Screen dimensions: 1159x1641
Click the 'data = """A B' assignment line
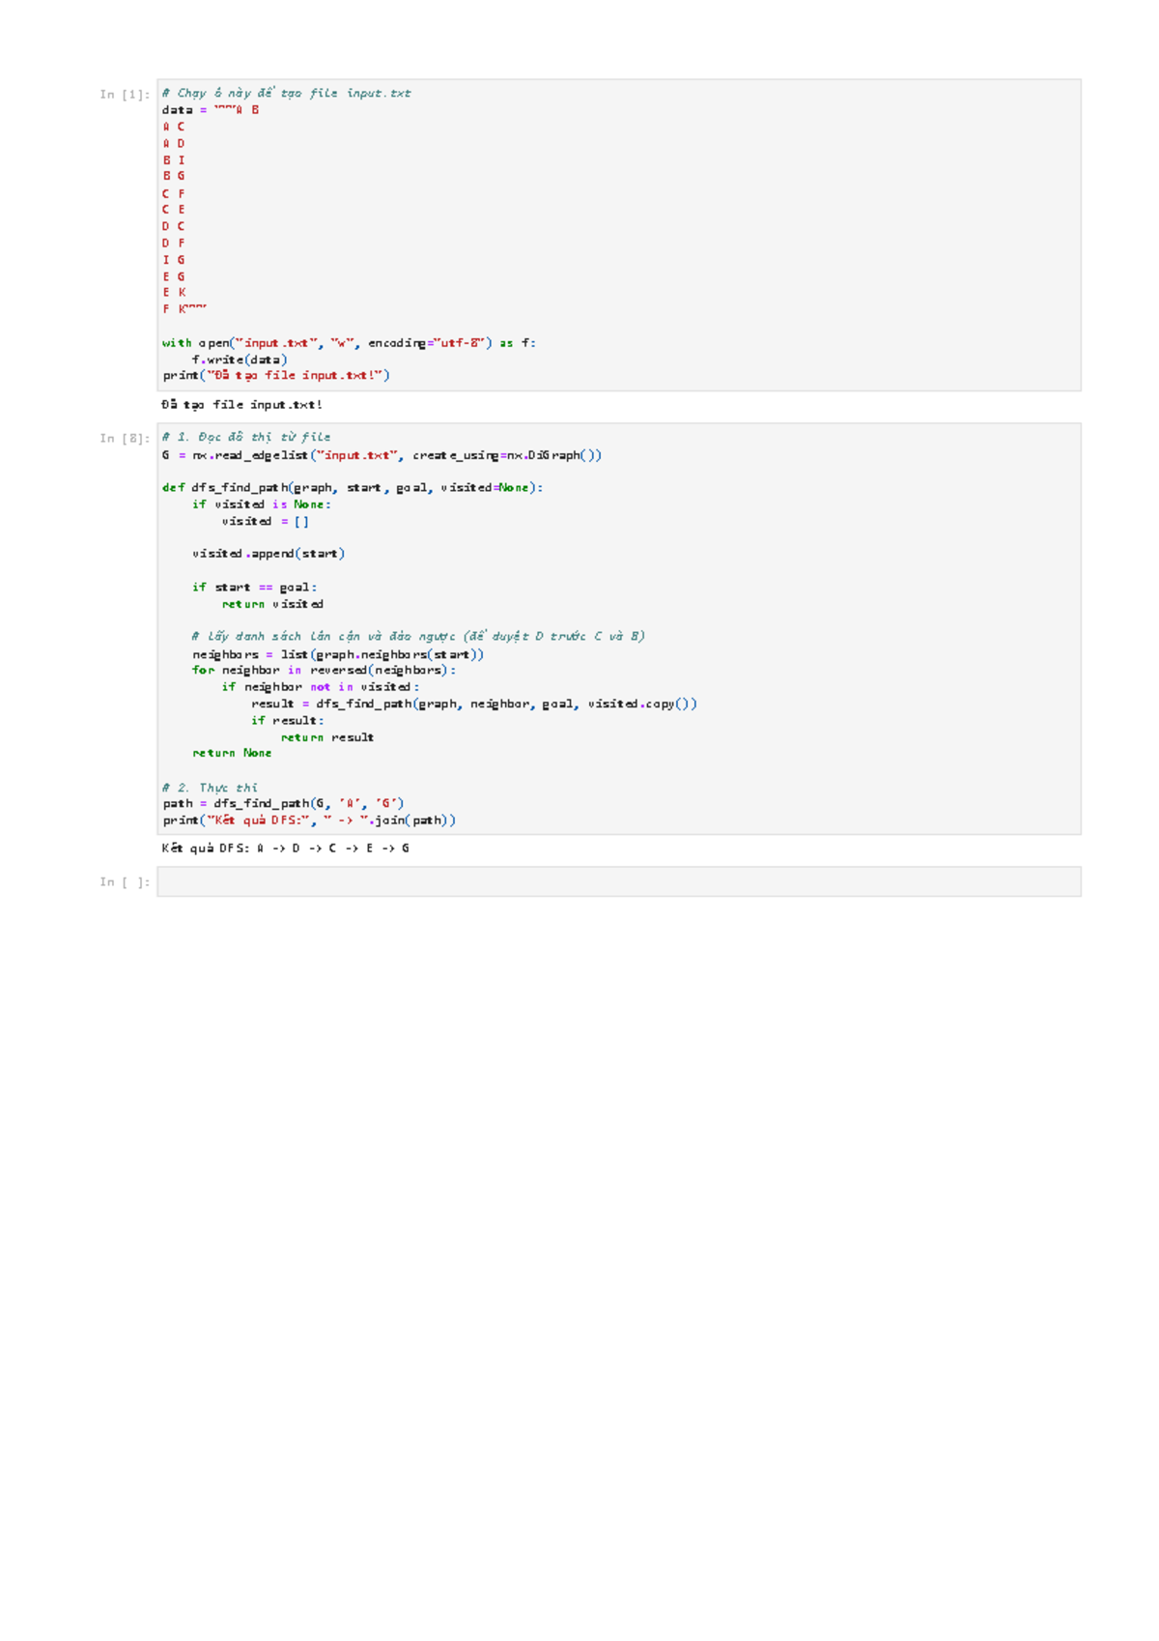211,110
